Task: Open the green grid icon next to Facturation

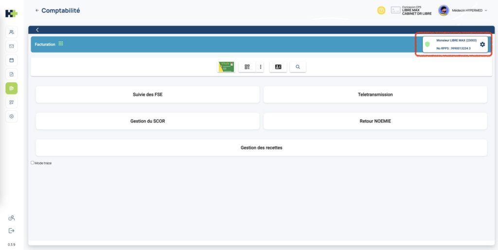Action: click(x=61, y=44)
